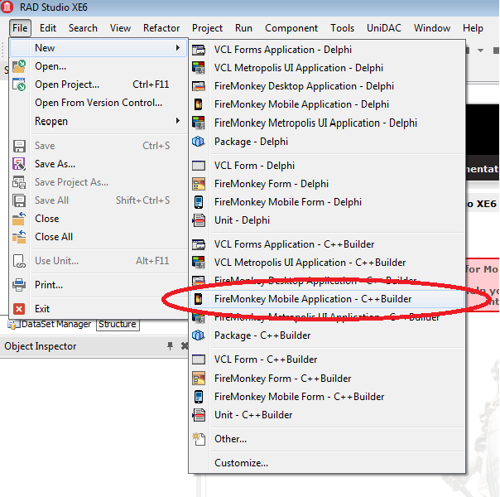Viewport: 500px width, 497px height.
Task: Click the Open Project icon
Action: (x=19, y=84)
